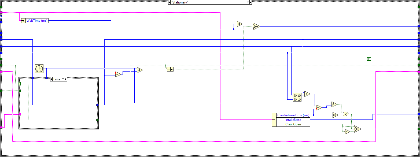Click the next-case arrow on Stationary selector
Viewport: 420px width, 157px height.
click(250, 2)
